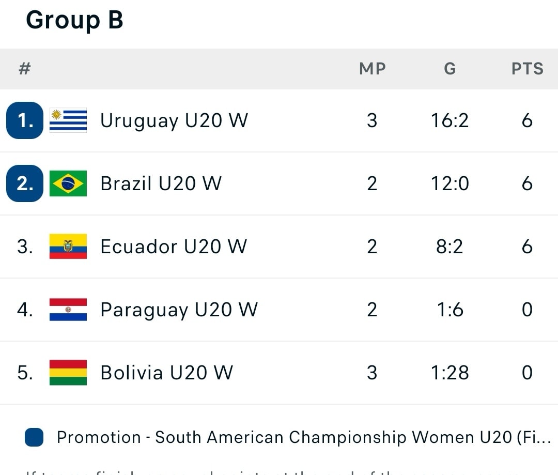Click the Paraguay flag icon
The width and height of the screenshot is (558, 475).
[68, 310]
